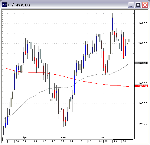150x145 pixels.
Task: Minimize the JYA.DC chart window
Action: (x=131, y=5)
